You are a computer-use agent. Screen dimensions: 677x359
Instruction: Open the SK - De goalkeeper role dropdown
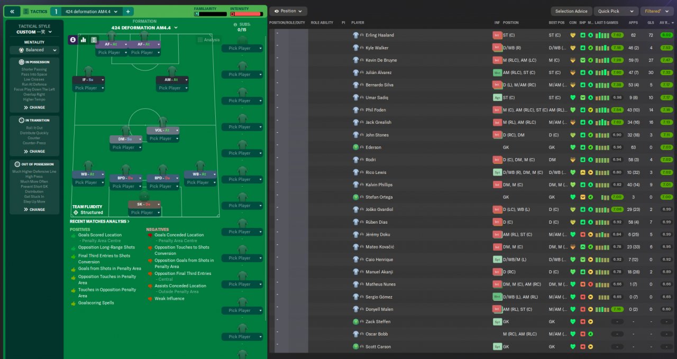tap(144, 204)
